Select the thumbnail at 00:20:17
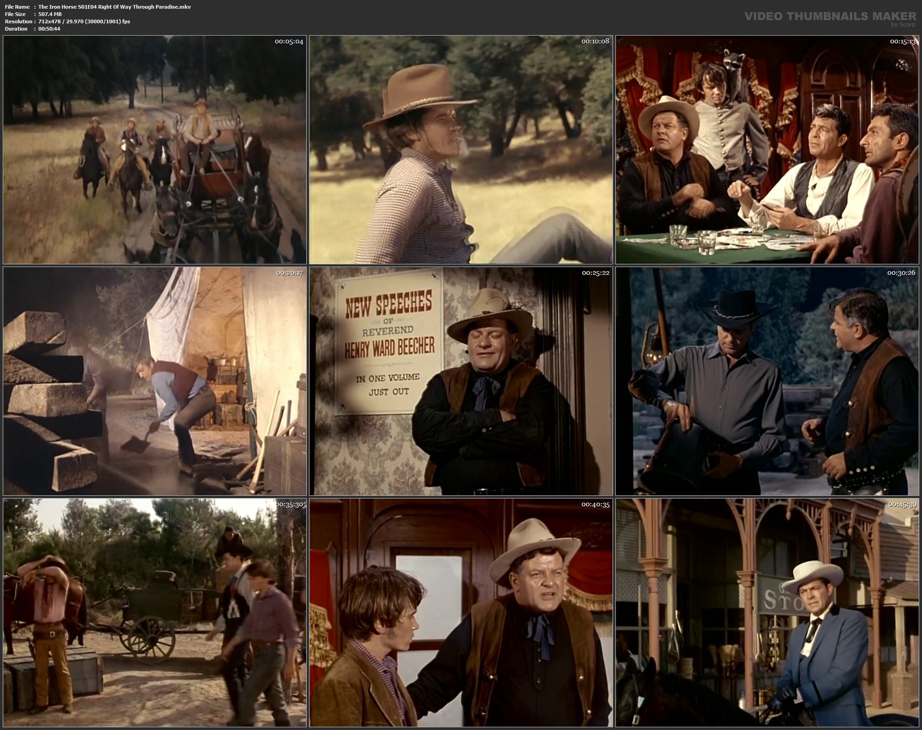This screenshot has width=922, height=730. [x=155, y=381]
